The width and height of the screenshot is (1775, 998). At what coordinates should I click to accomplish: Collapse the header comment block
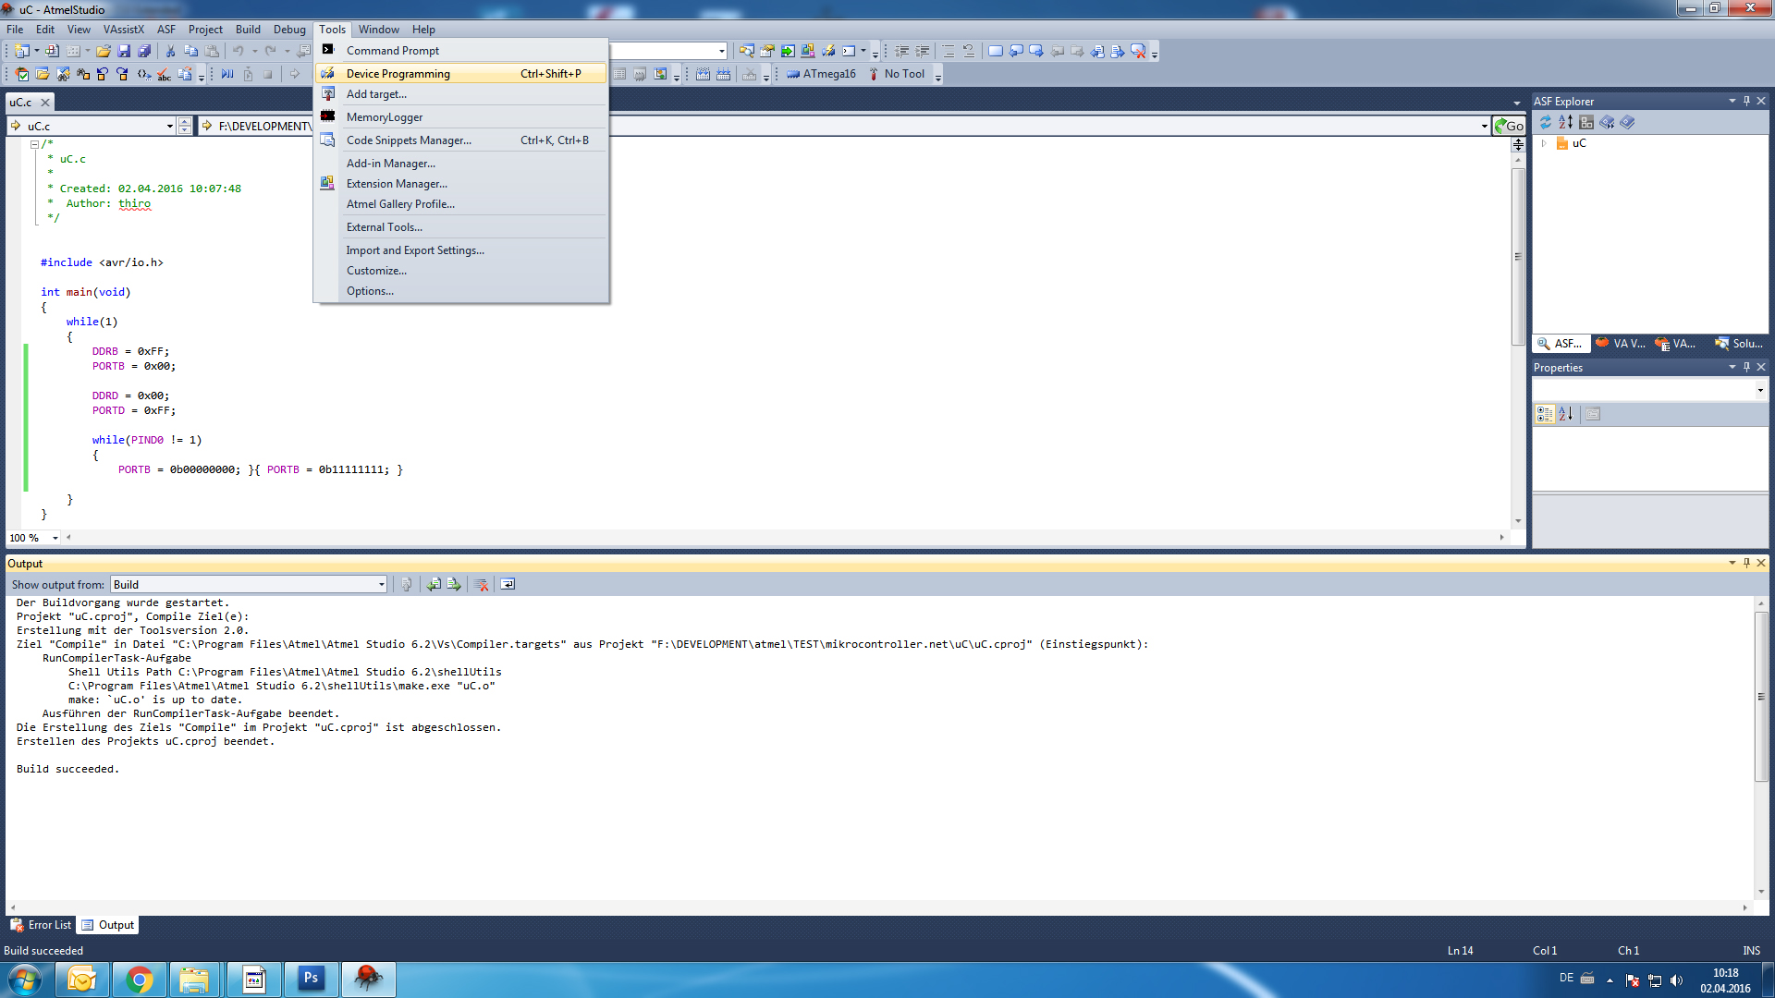[x=34, y=144]
